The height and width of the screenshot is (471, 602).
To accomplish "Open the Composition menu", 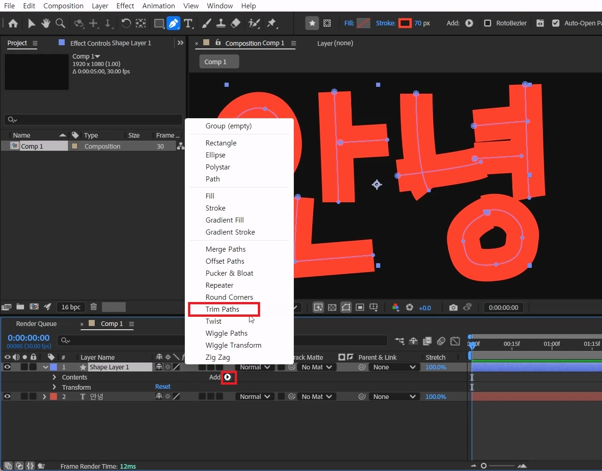I will coord(63,6).
